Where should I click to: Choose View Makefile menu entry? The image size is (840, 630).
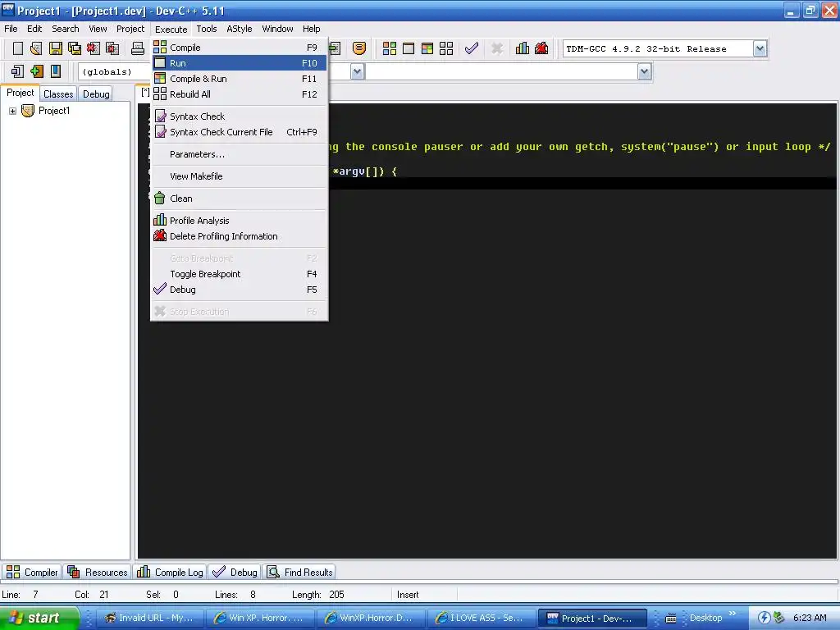(x=239, y=176)
